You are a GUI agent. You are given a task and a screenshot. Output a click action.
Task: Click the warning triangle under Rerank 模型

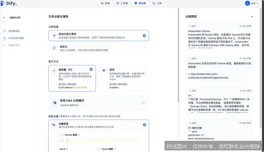click(67, 140)
